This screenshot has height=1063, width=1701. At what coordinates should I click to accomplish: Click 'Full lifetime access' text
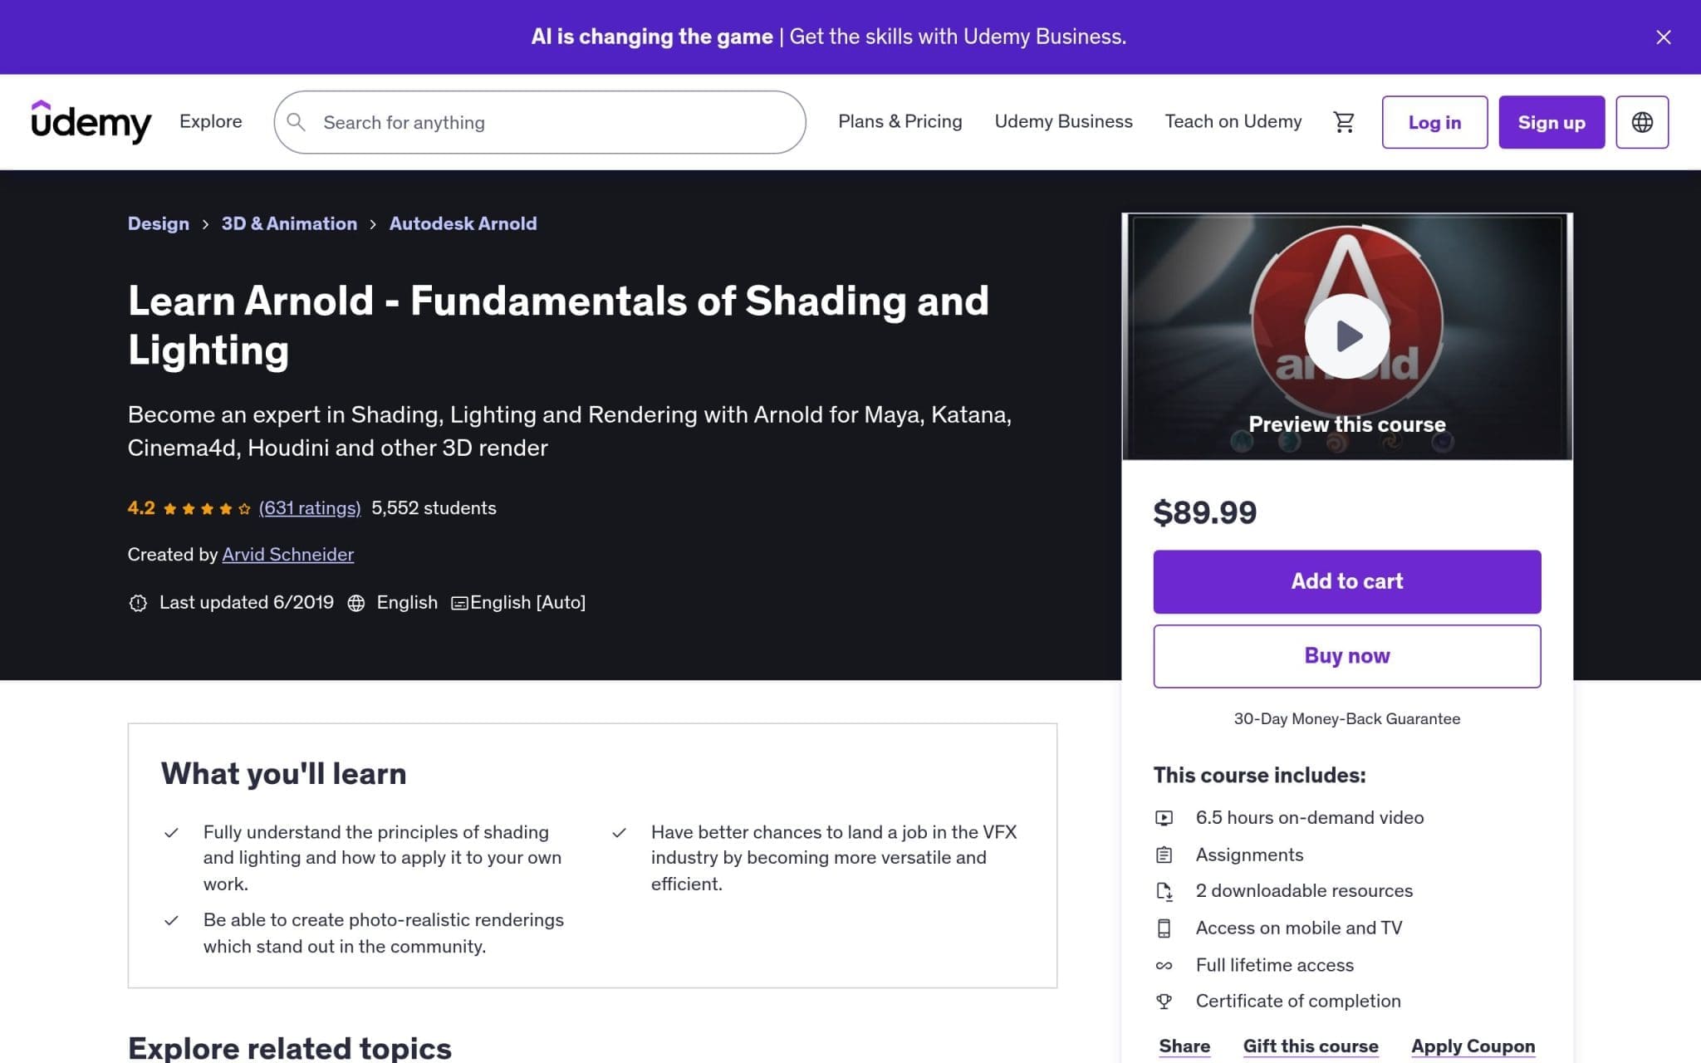[x=1275, y=965]
